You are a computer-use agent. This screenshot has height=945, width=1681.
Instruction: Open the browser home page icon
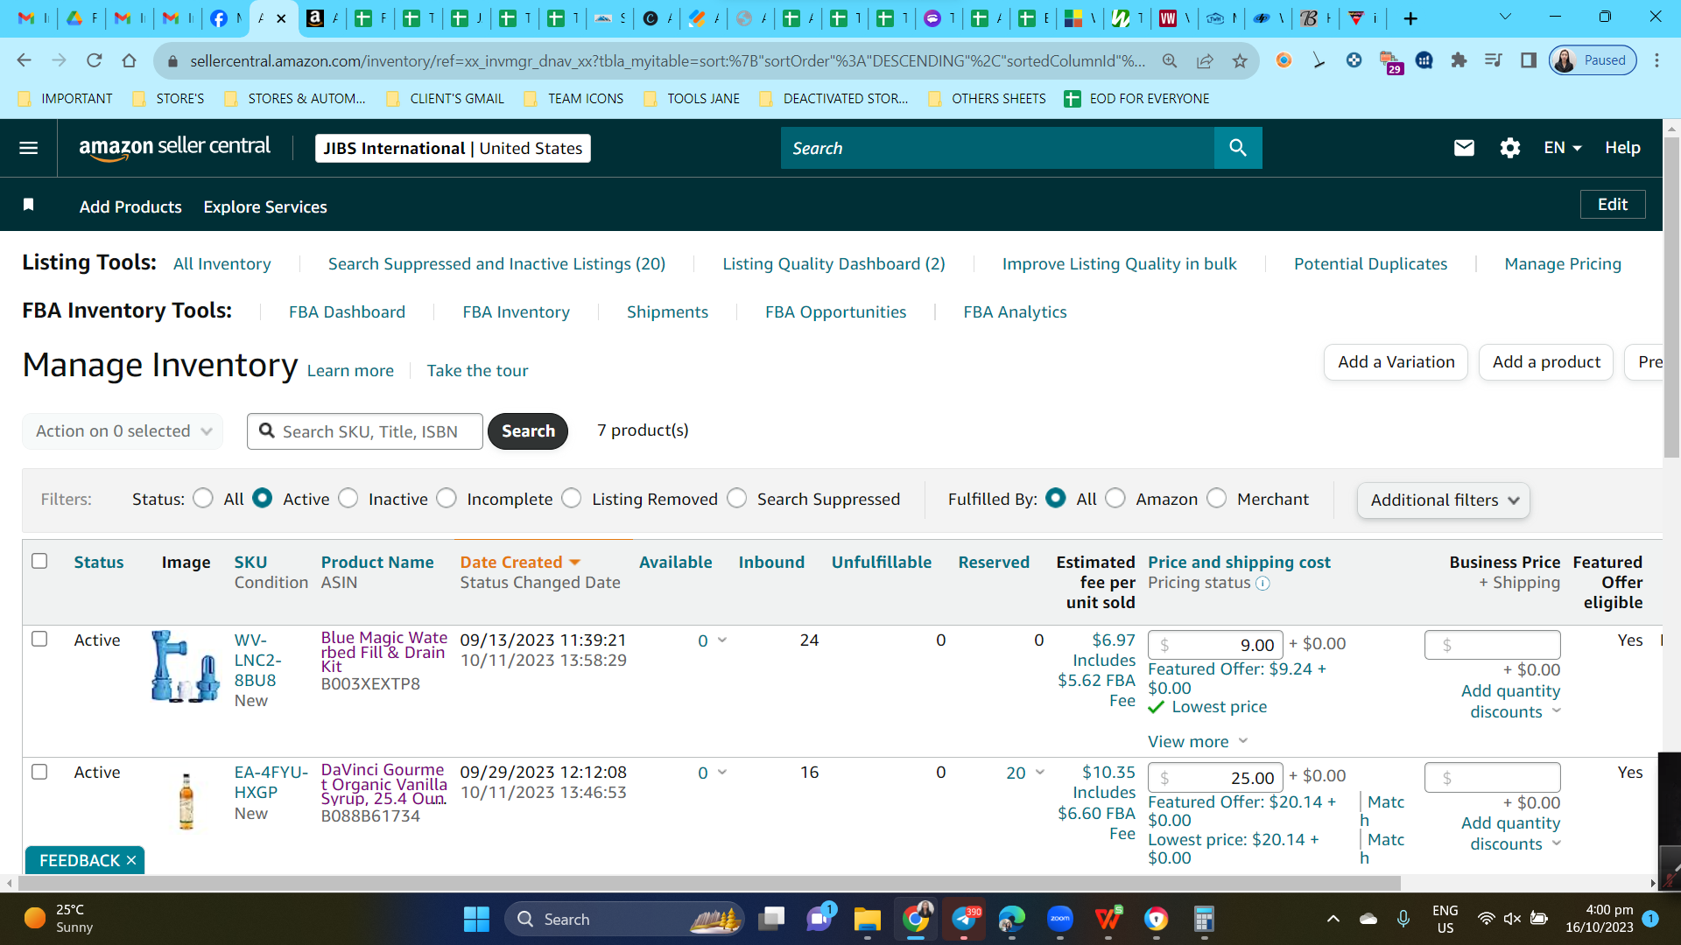[x=129, y=60]
